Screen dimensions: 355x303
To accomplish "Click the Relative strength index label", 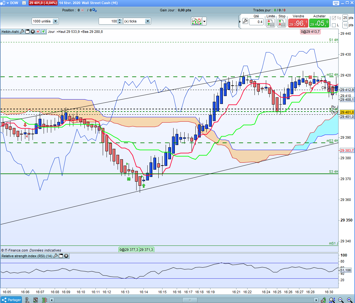I will [27, 256].
